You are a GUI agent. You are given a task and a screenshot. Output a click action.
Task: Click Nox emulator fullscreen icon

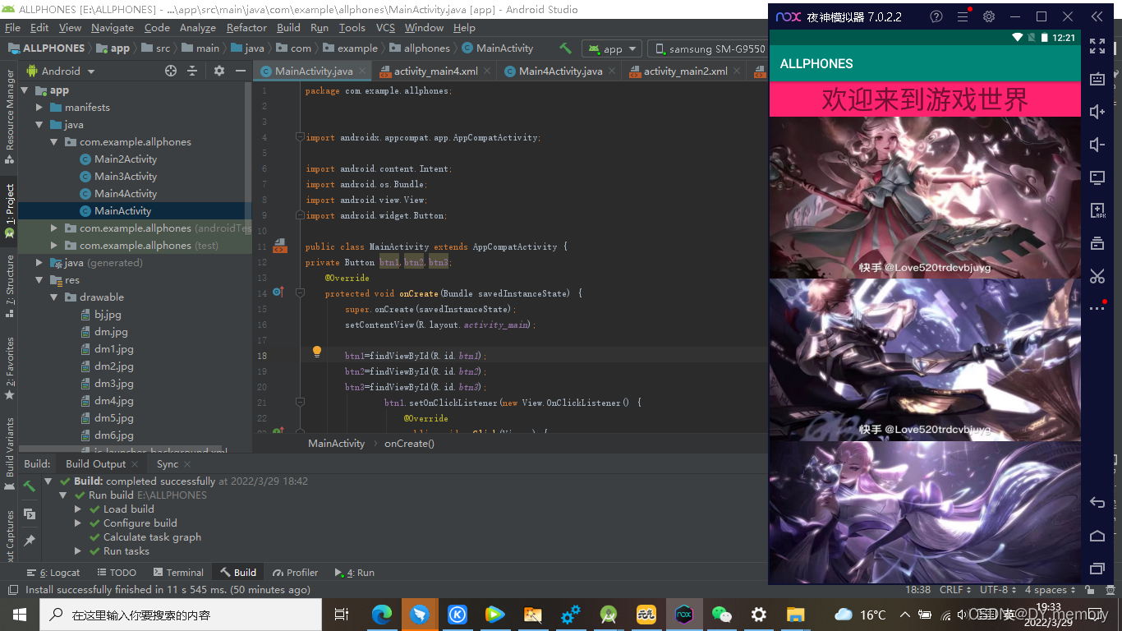coord(1097,46)
